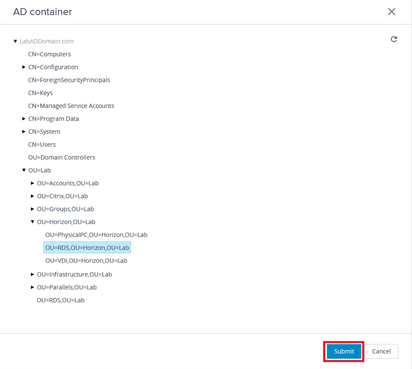Select OU=Domain Controllers item
This screenshot has width=412, height=369.
tap(61, 157)
